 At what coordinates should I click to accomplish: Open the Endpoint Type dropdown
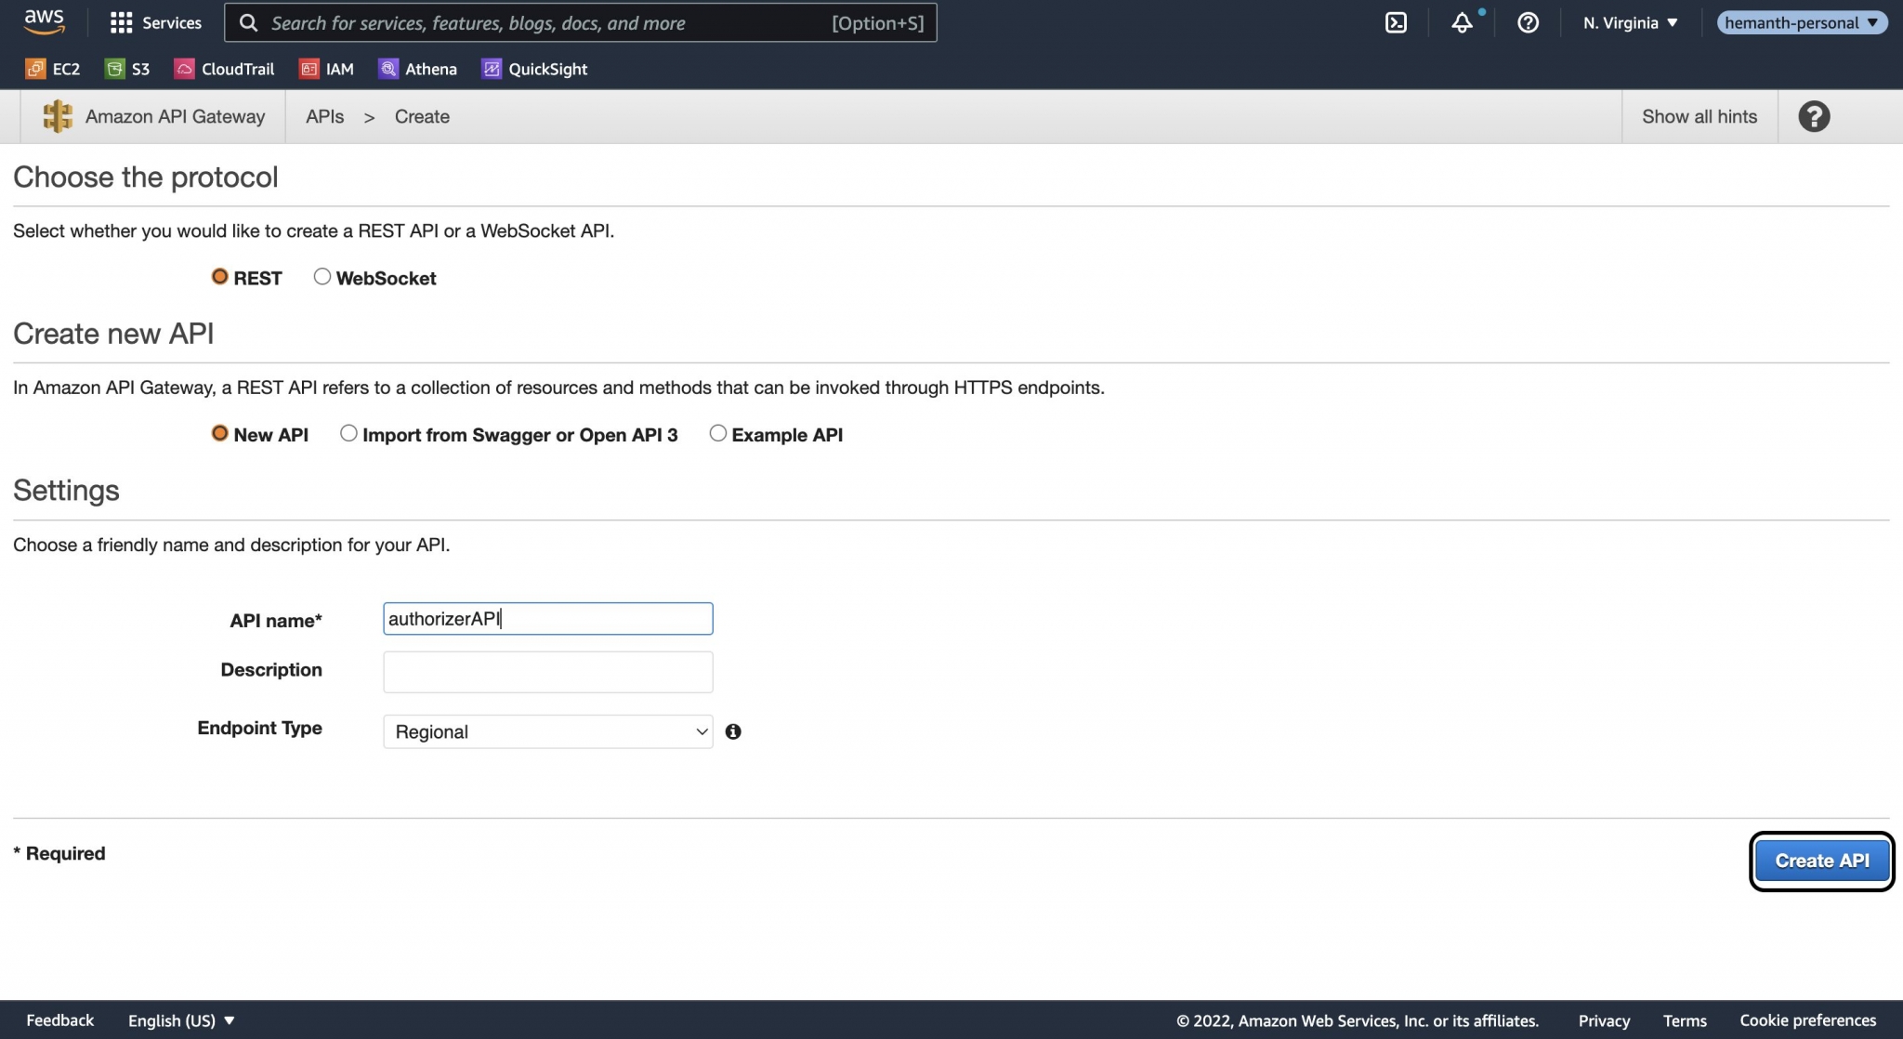click(x=547, y=731)
